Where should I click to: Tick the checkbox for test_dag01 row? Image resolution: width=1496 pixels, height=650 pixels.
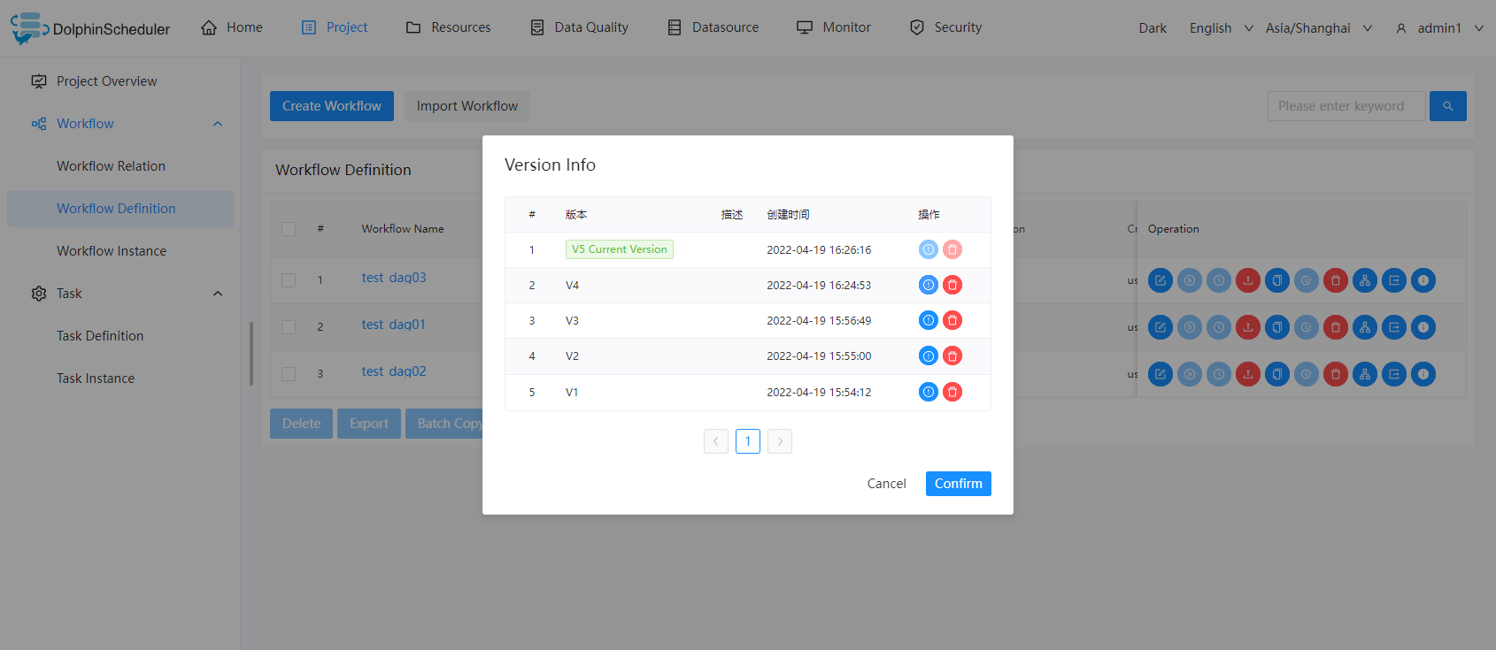point(289,327)
